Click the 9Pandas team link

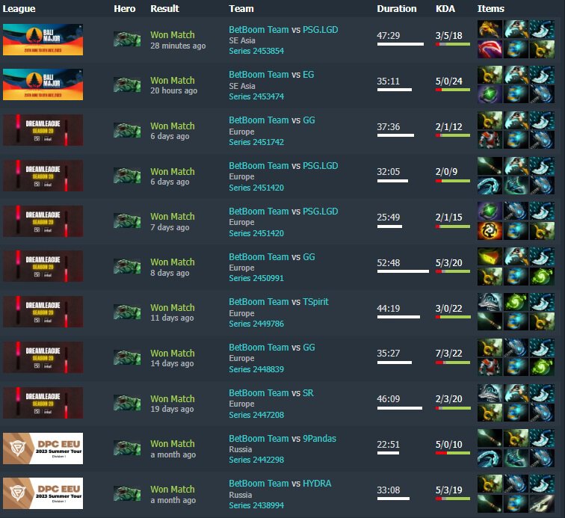click(x=320, y=438)
